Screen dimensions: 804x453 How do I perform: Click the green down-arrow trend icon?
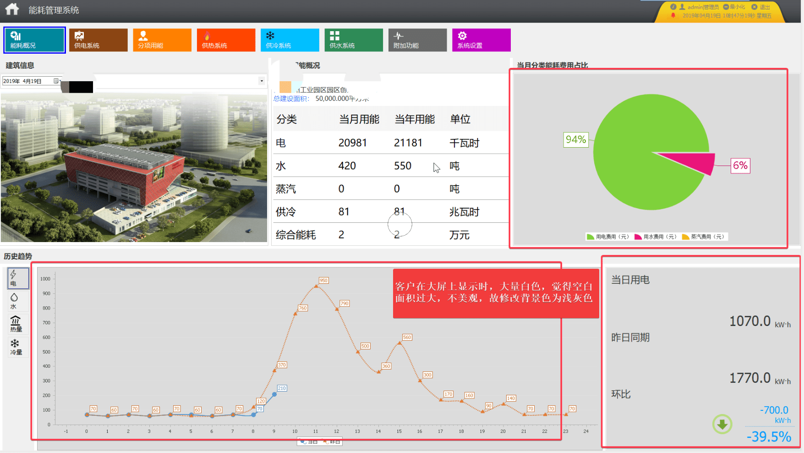point(722,424)
